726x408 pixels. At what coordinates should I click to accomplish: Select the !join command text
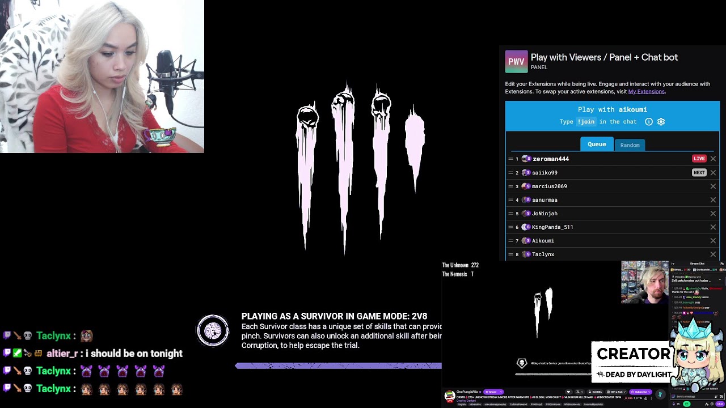point(586,122)
